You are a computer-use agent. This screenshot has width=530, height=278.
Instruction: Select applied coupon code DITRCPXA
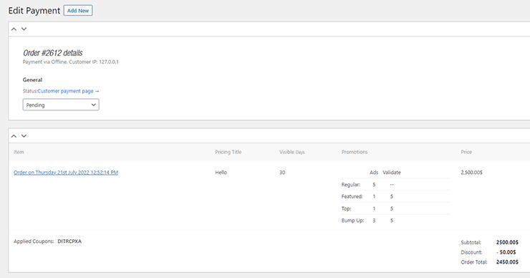[69, 241]
